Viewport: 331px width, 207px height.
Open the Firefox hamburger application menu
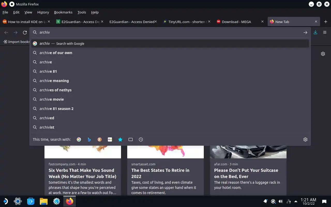tap(325, 32)
